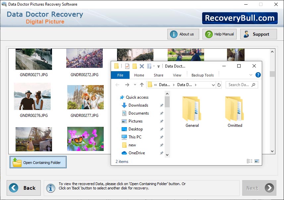Open the File tab in Explorer
This screenshot has width=284, height=200.
coord(120,75)
